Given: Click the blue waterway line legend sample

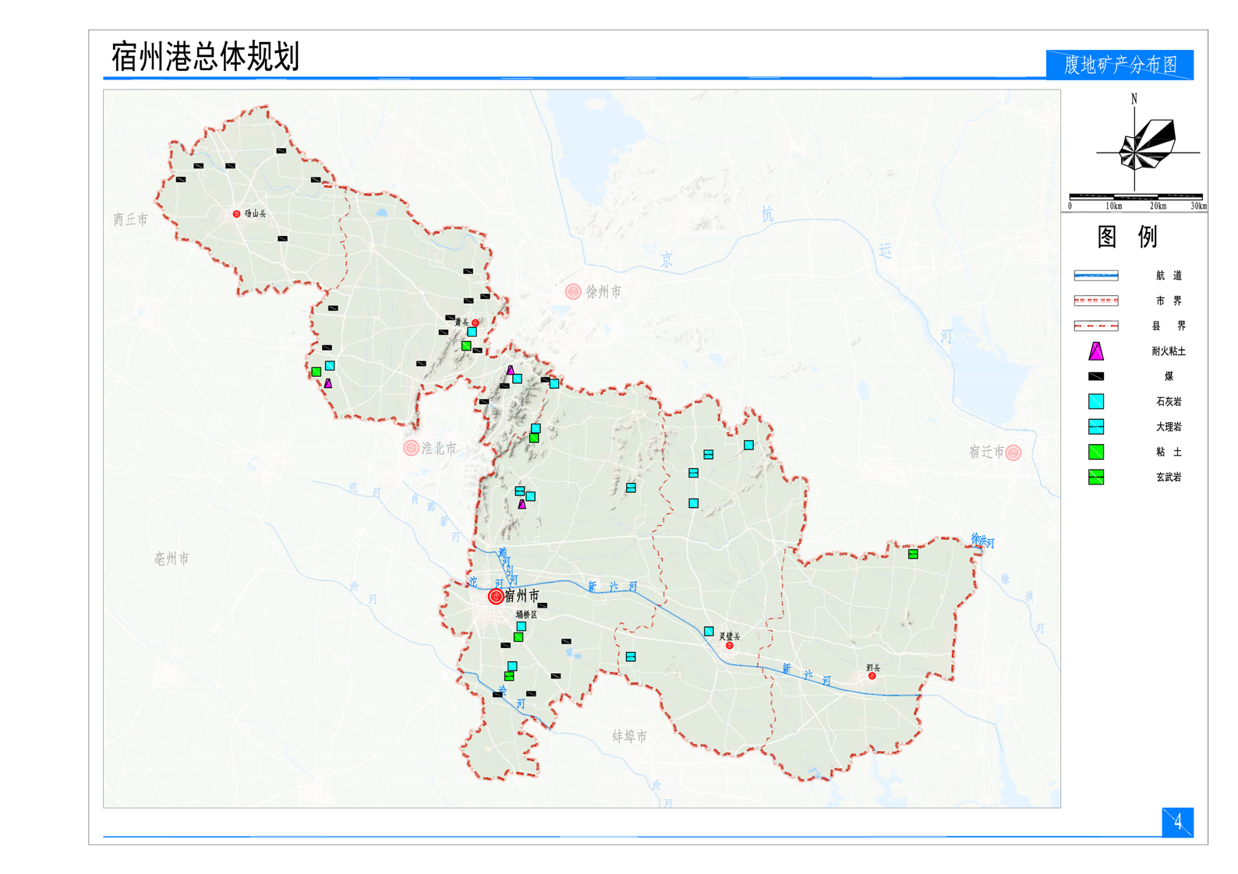Looking at the screenshot, I should pyautogui.click(x=1095, y=276).
